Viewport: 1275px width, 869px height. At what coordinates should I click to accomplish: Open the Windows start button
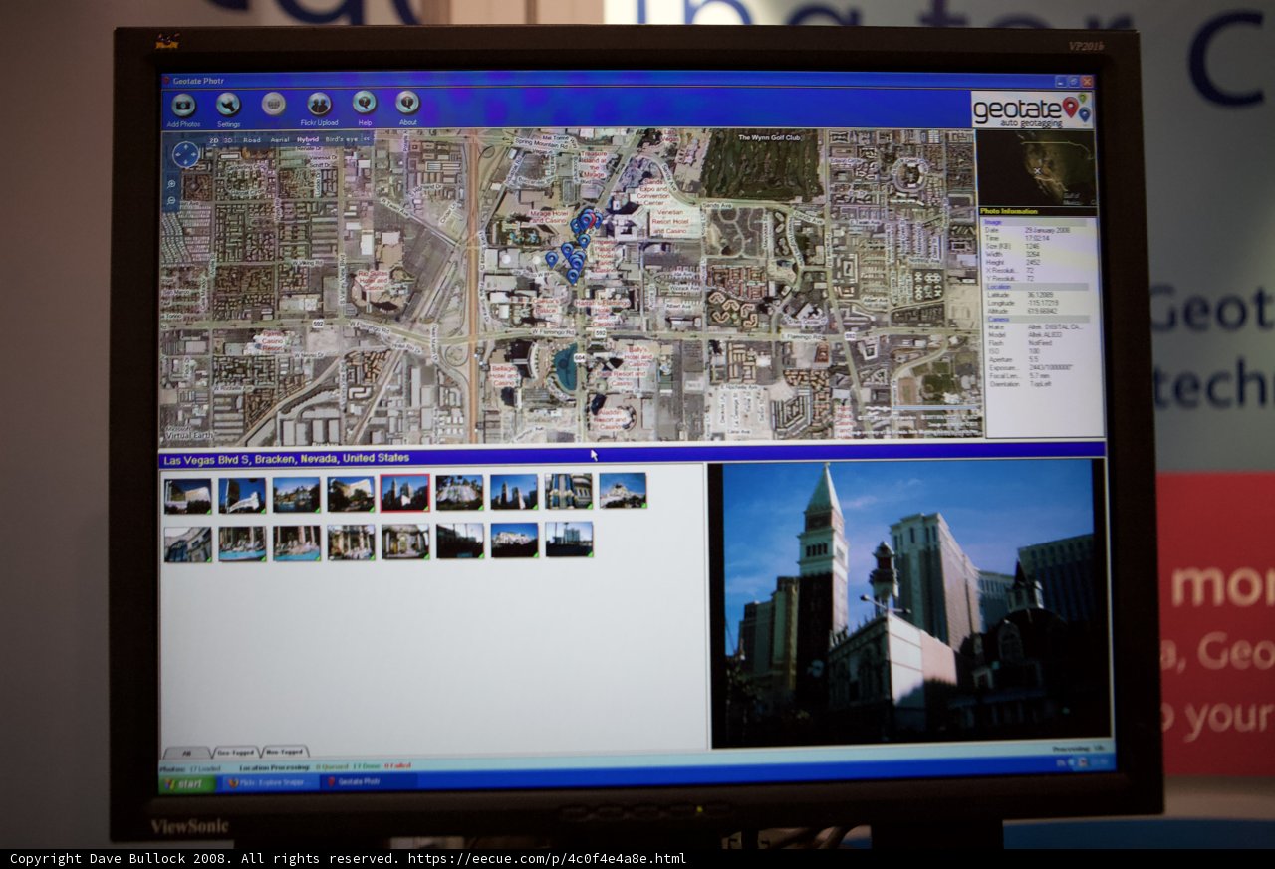187,784
